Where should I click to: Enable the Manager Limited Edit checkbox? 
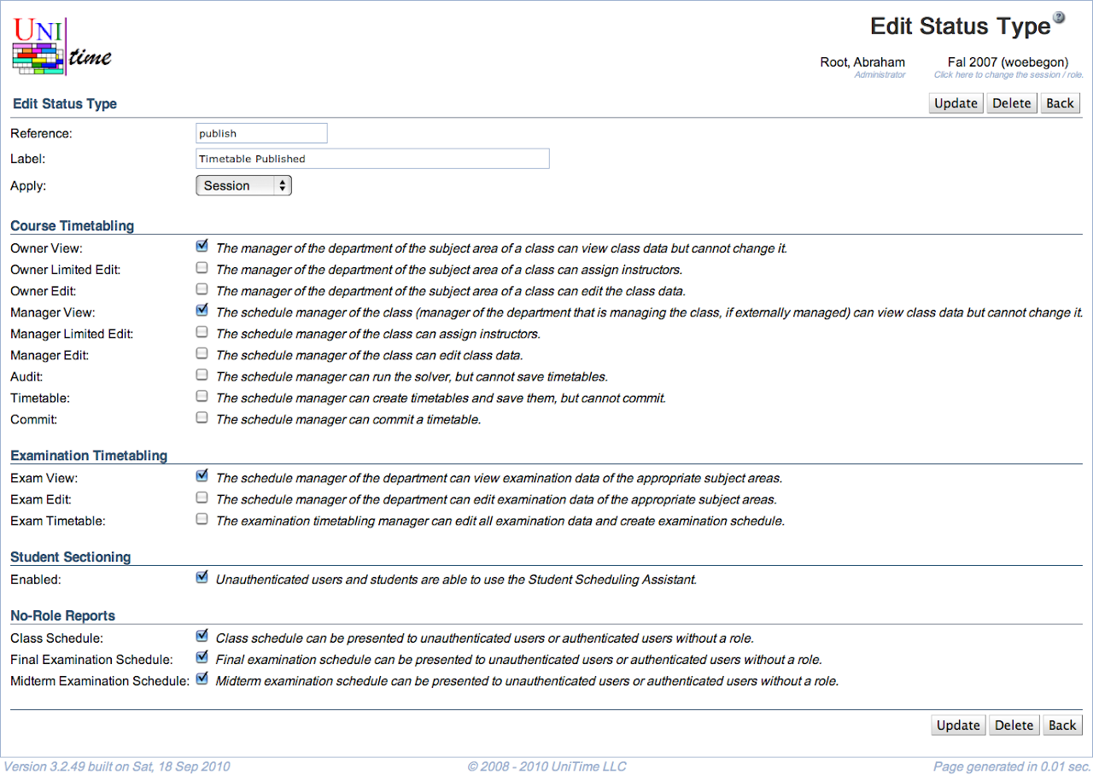point(202,332)
